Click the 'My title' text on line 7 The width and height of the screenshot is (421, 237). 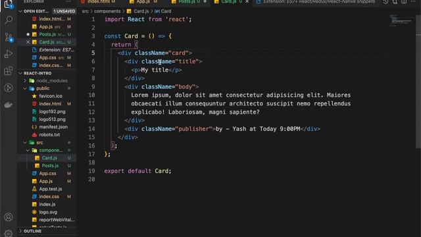[155, 70]
